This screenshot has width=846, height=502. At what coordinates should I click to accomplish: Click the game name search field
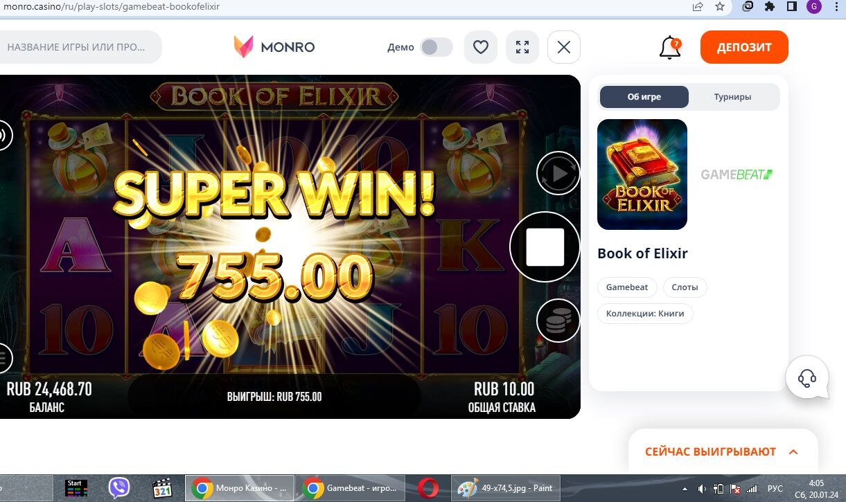[80, 47]
